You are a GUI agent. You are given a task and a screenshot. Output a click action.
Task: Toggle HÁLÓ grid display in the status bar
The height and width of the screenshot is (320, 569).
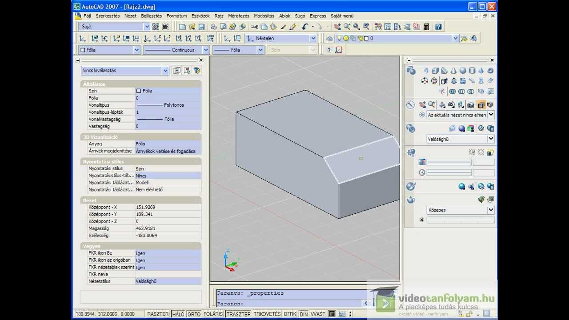(178, 314)
